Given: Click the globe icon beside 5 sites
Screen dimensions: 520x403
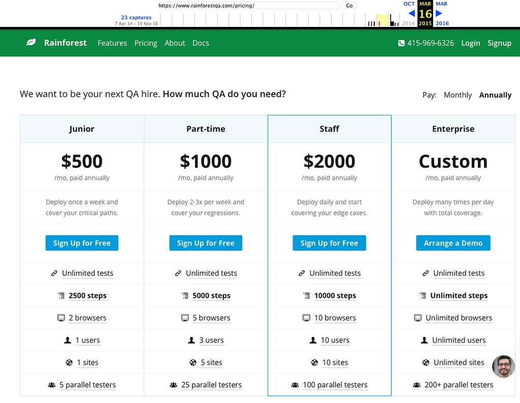Looking at the screenshot, I should (x=193, y=362).
